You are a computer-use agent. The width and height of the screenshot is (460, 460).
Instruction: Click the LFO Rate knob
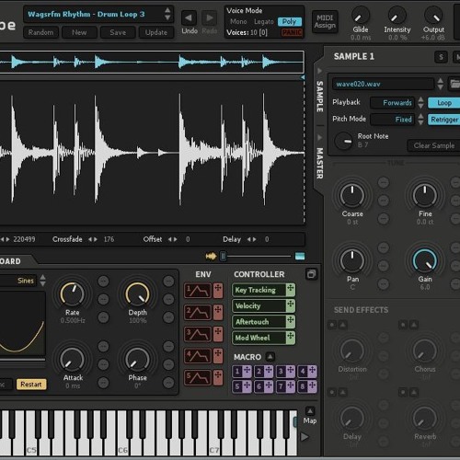pyautogui.click(x=73, y=293)
